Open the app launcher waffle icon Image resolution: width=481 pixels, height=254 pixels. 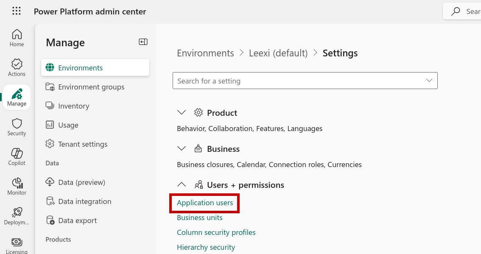click(x=17, y=11)
